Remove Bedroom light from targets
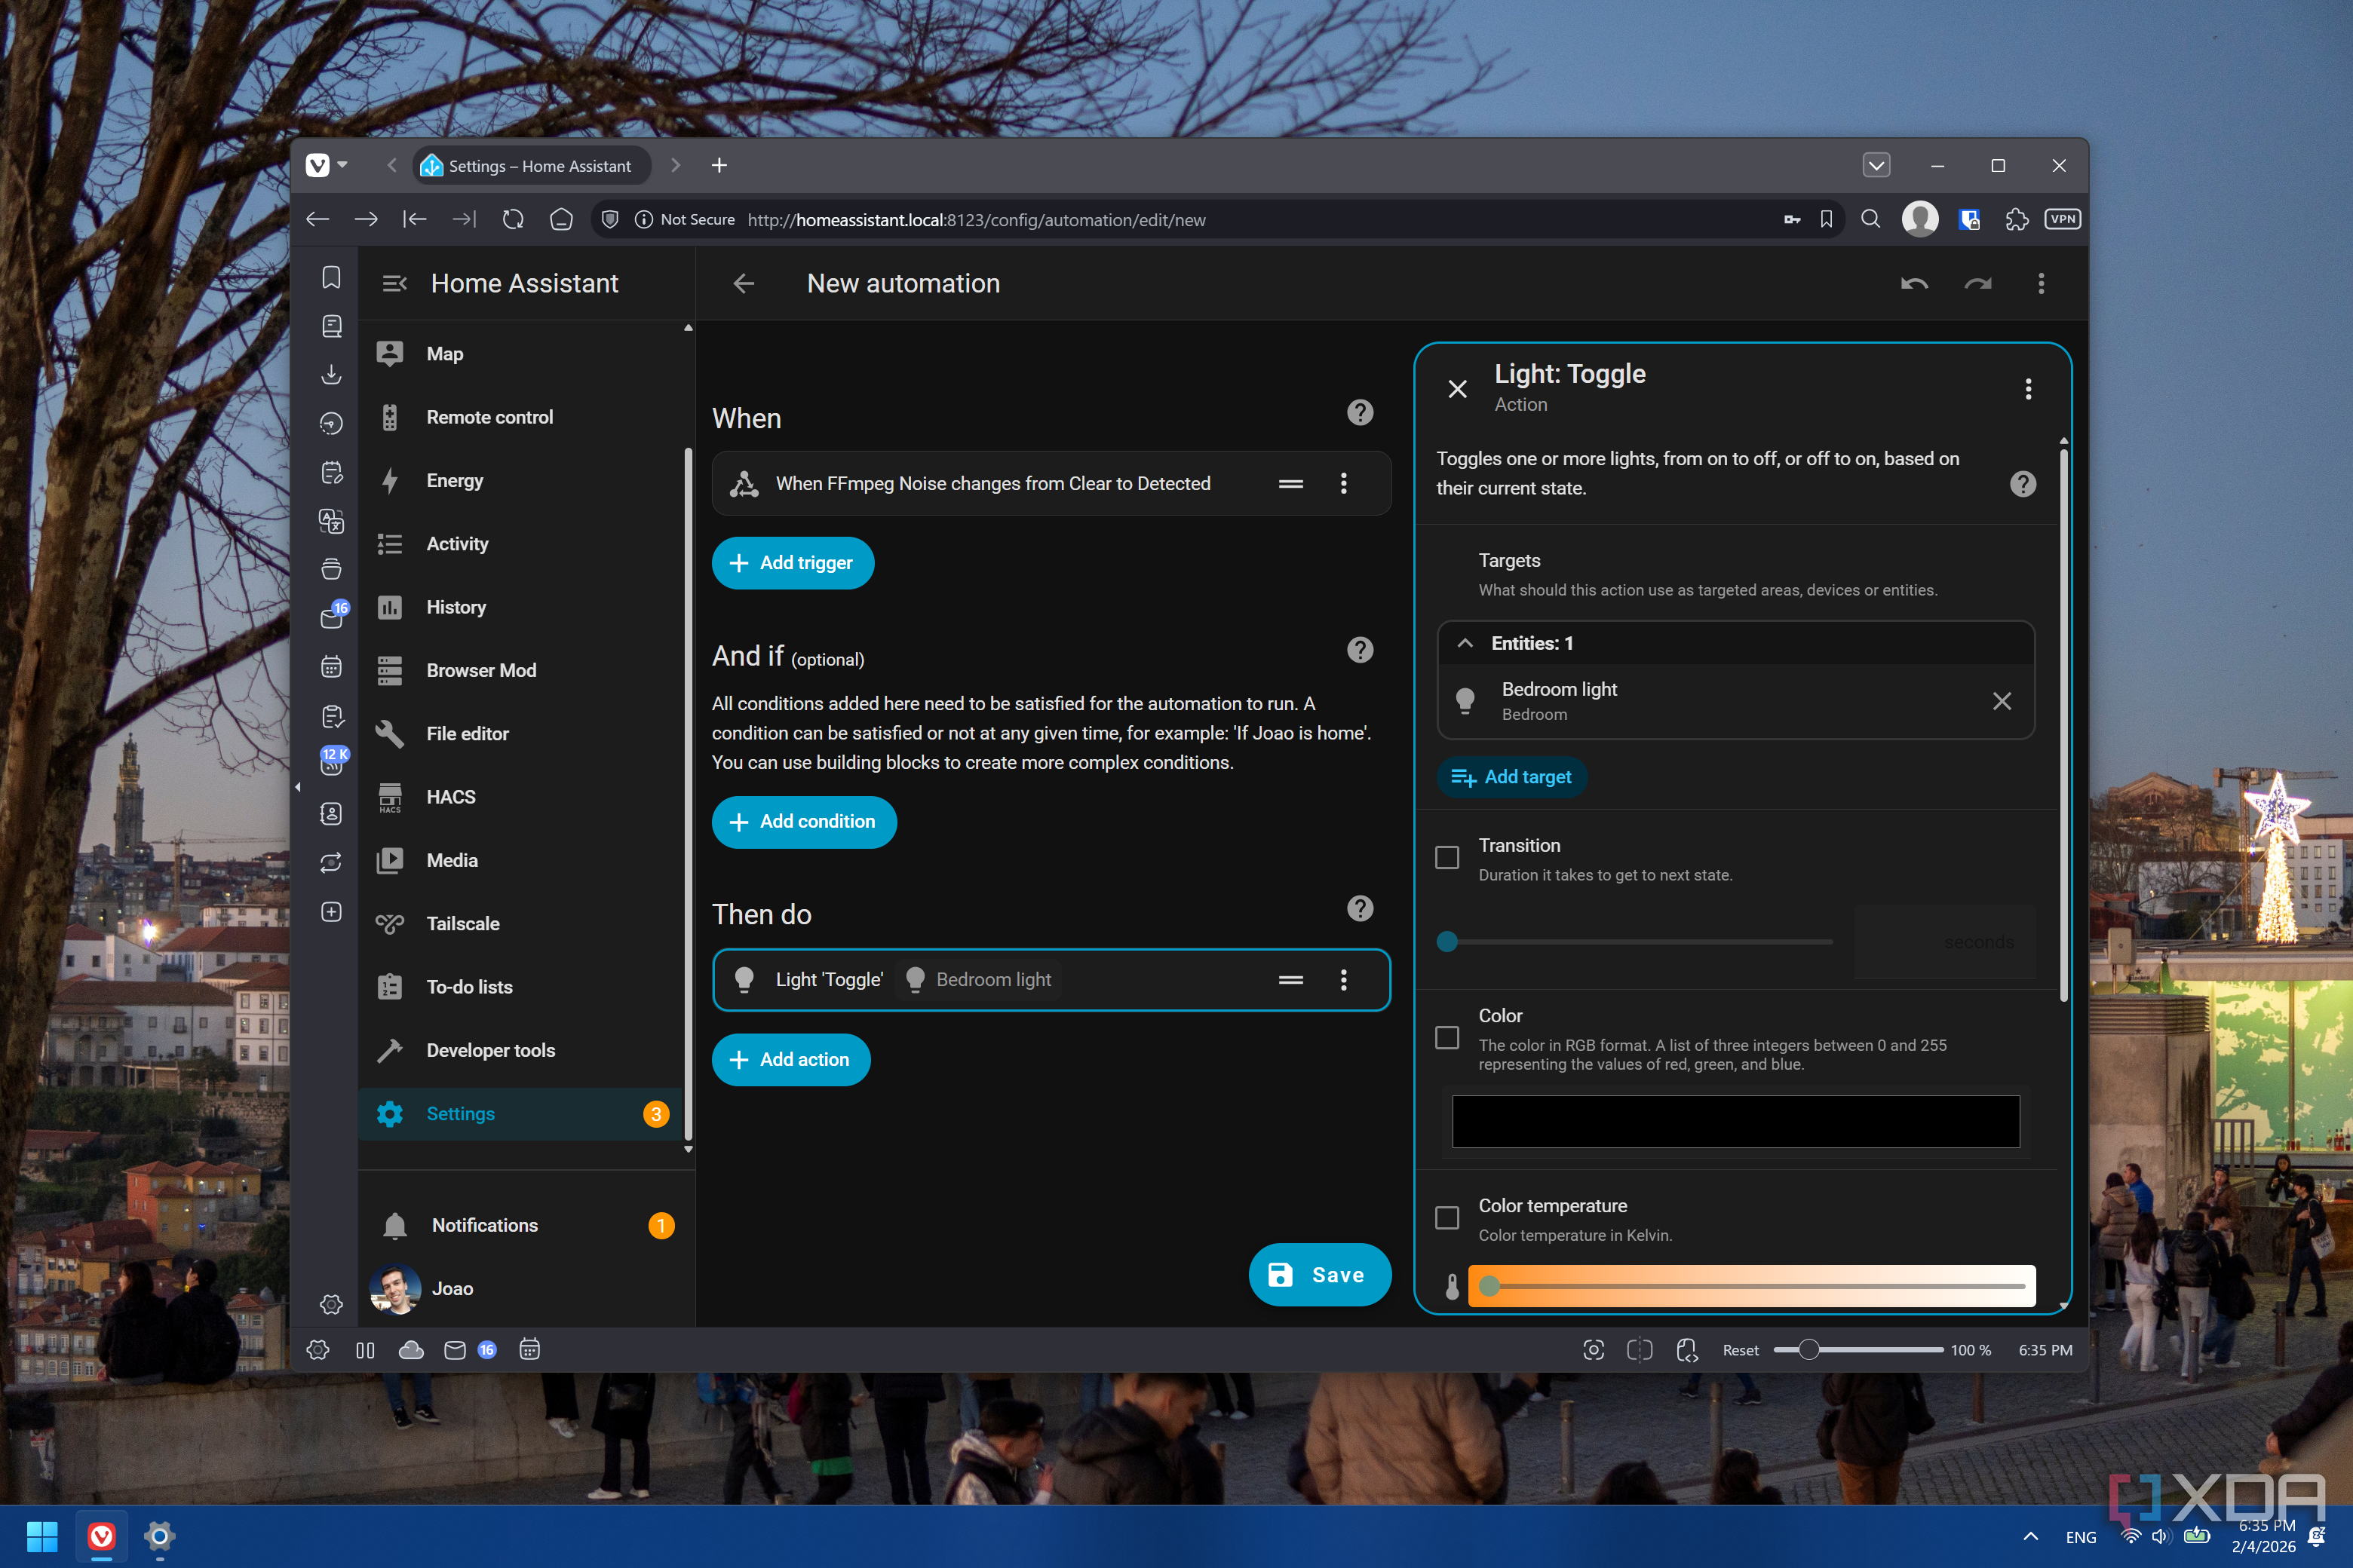The image size is (2353, 1568). pyautogui.click(x=2001, y=701)
